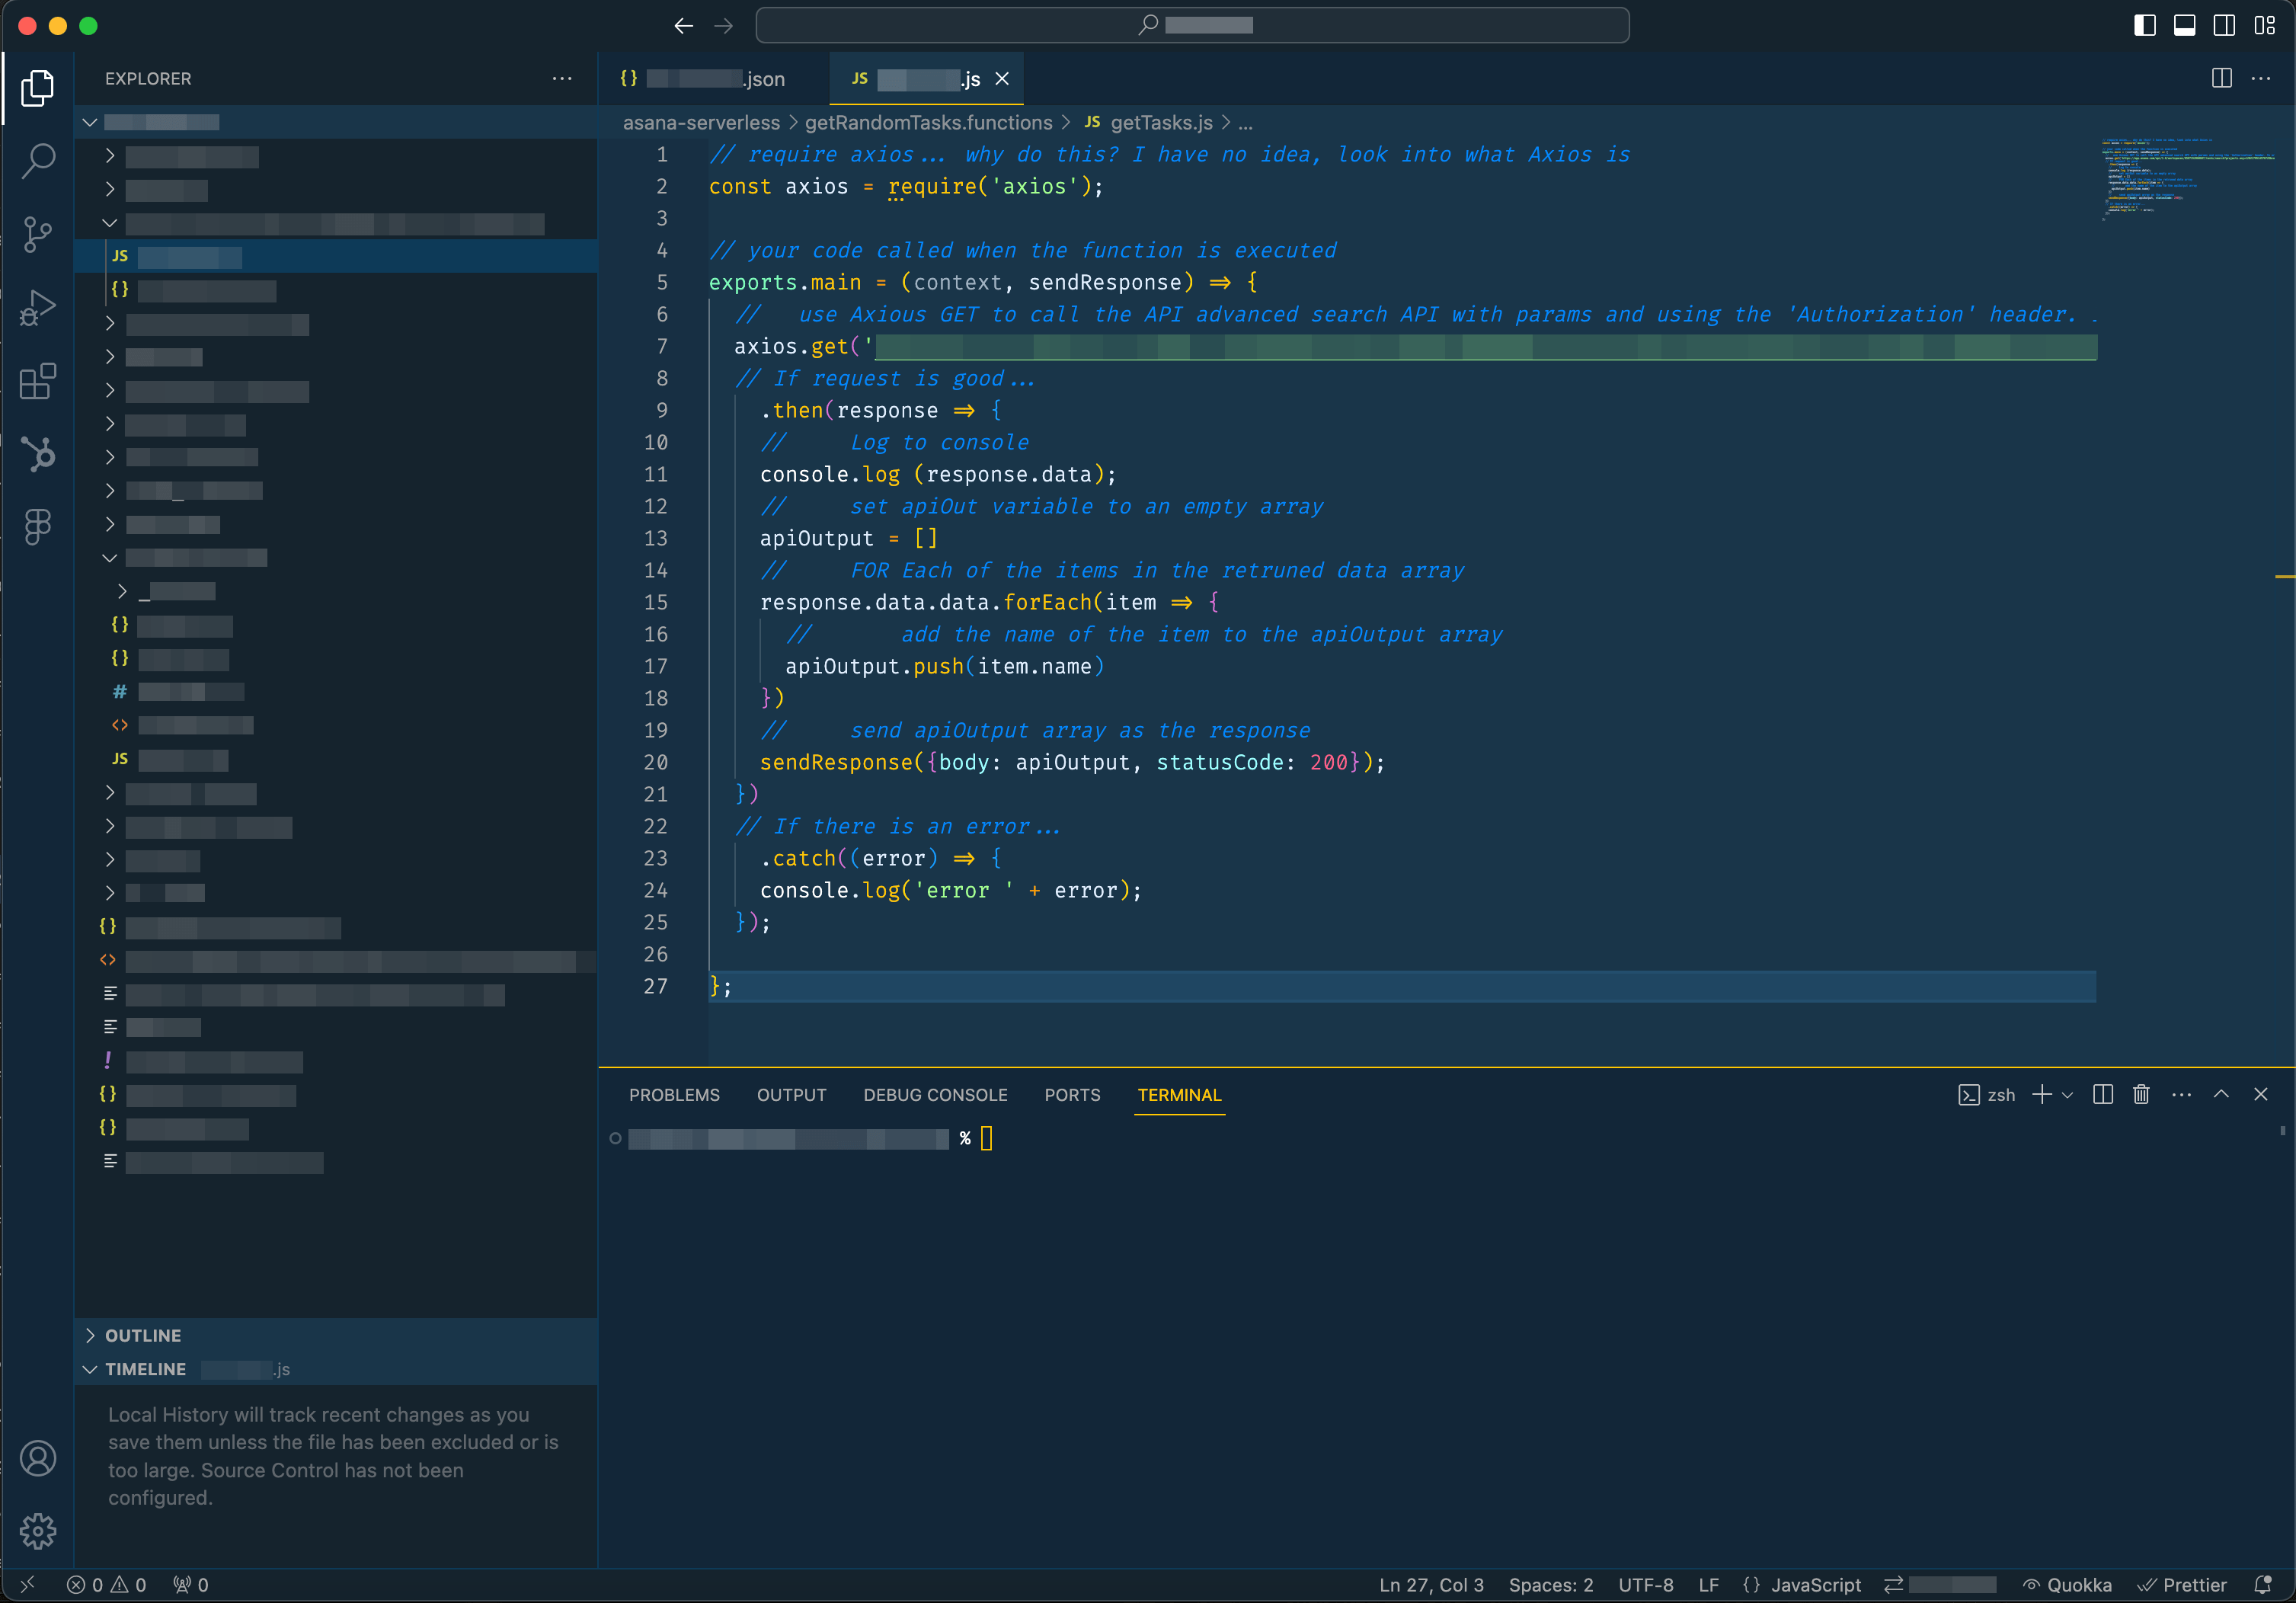2296x1603 pixels.
Task: Open notifications via the status bar bell
Action: coord(2263,1584)
